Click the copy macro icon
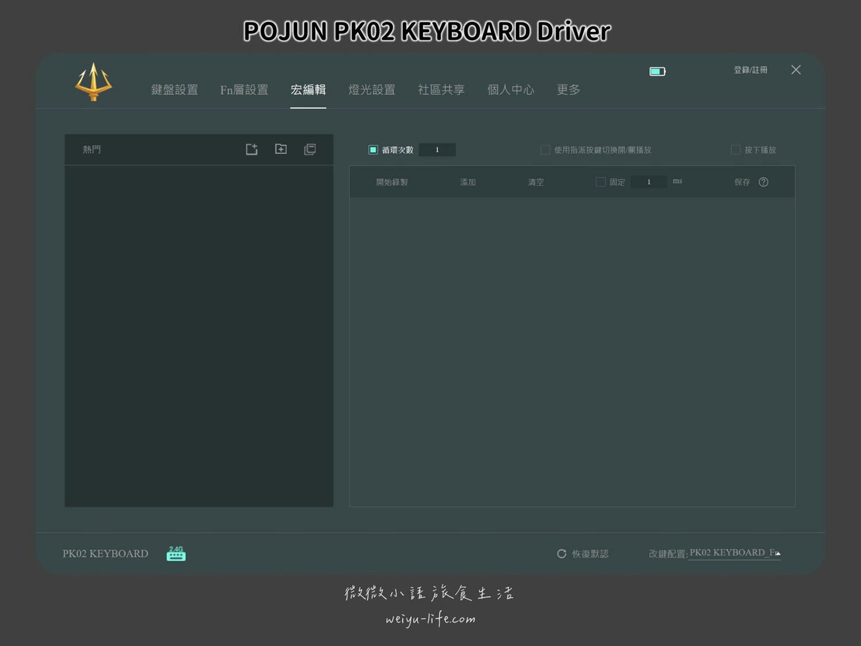This screenshot has width=861, height=646. tap(310, 149)
